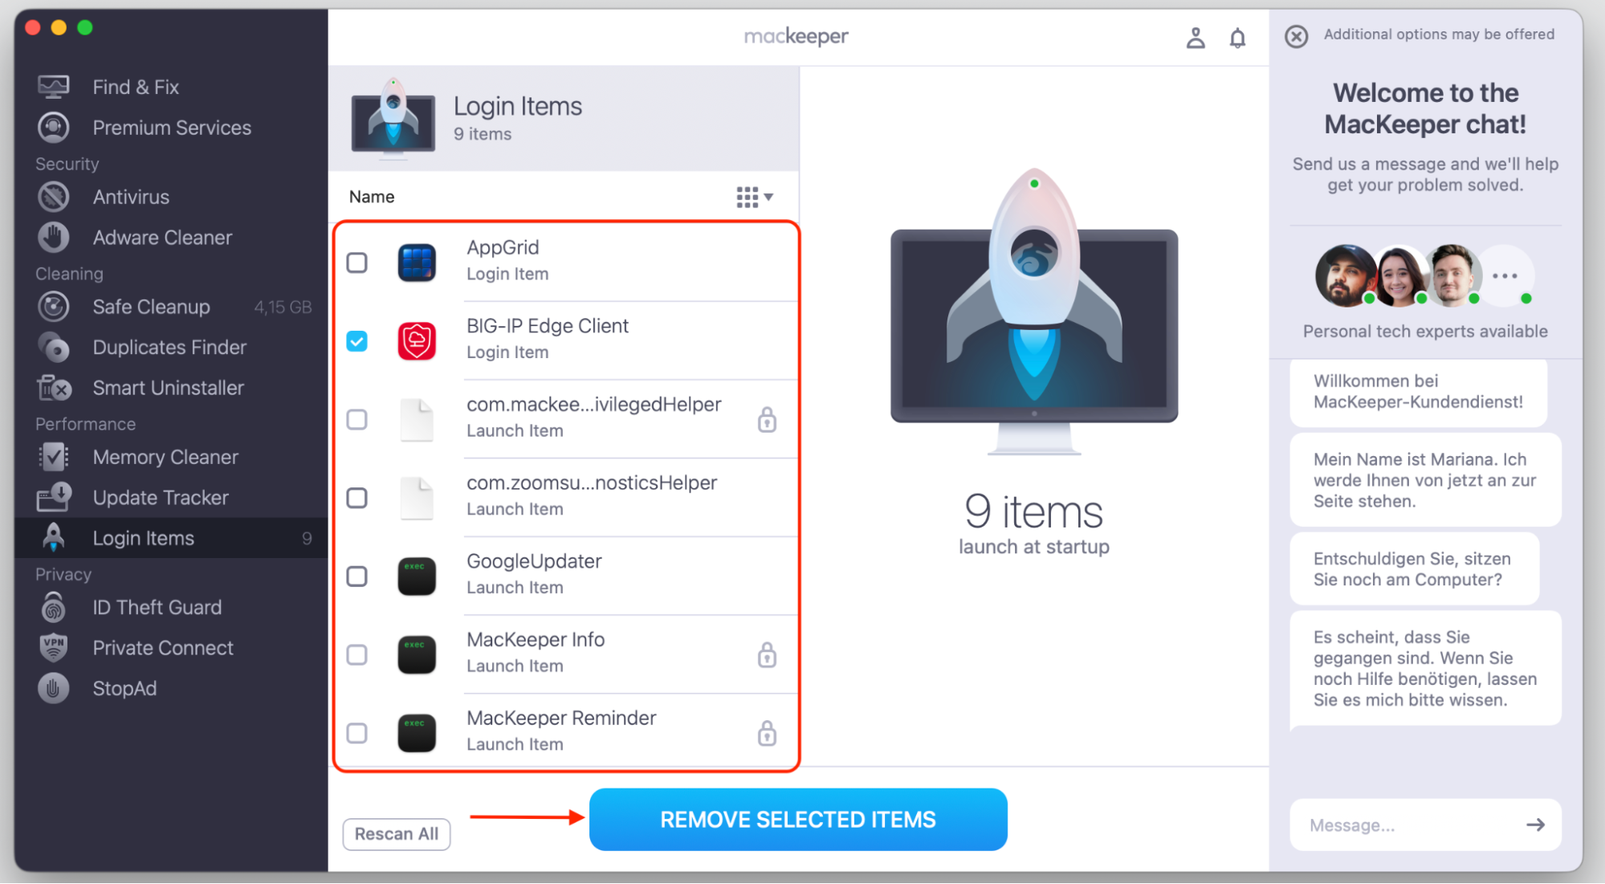Click the 'Willkommen bei MacKeeper-Kundendienst!' message
The height and width of the screenshot is (884, 1605).
click(x=1418, y=392)
